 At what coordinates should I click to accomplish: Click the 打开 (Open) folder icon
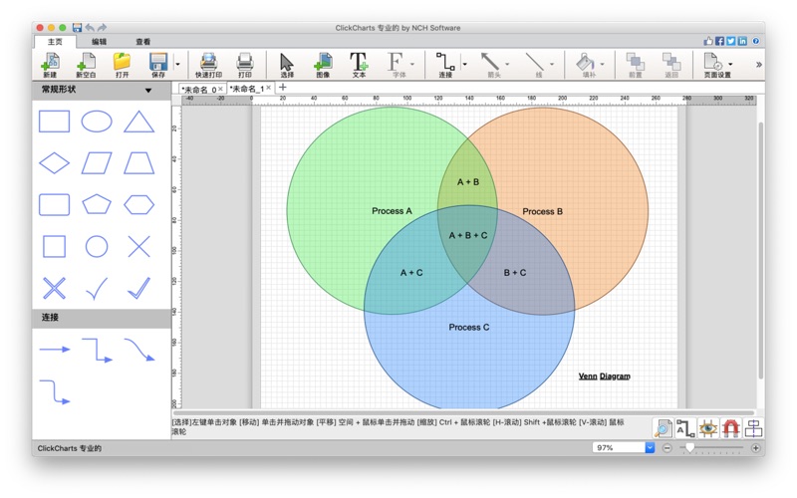click(x=122, y=63)
